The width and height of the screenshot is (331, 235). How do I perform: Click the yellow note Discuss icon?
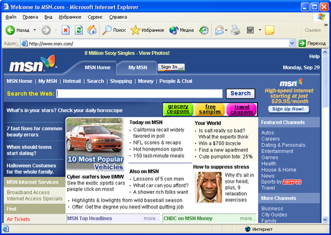click(x=270, y=30)
